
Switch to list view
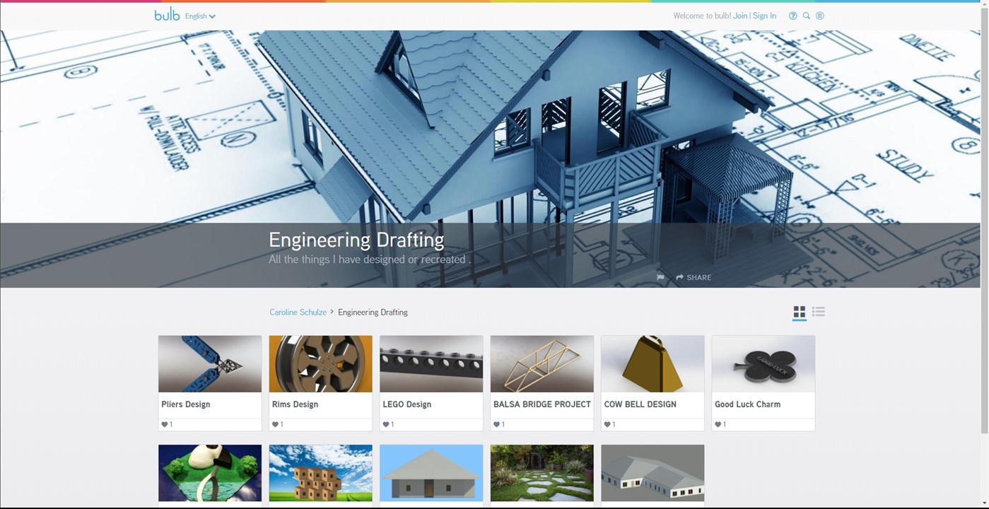pyautogui.click(x=819, y=312)
